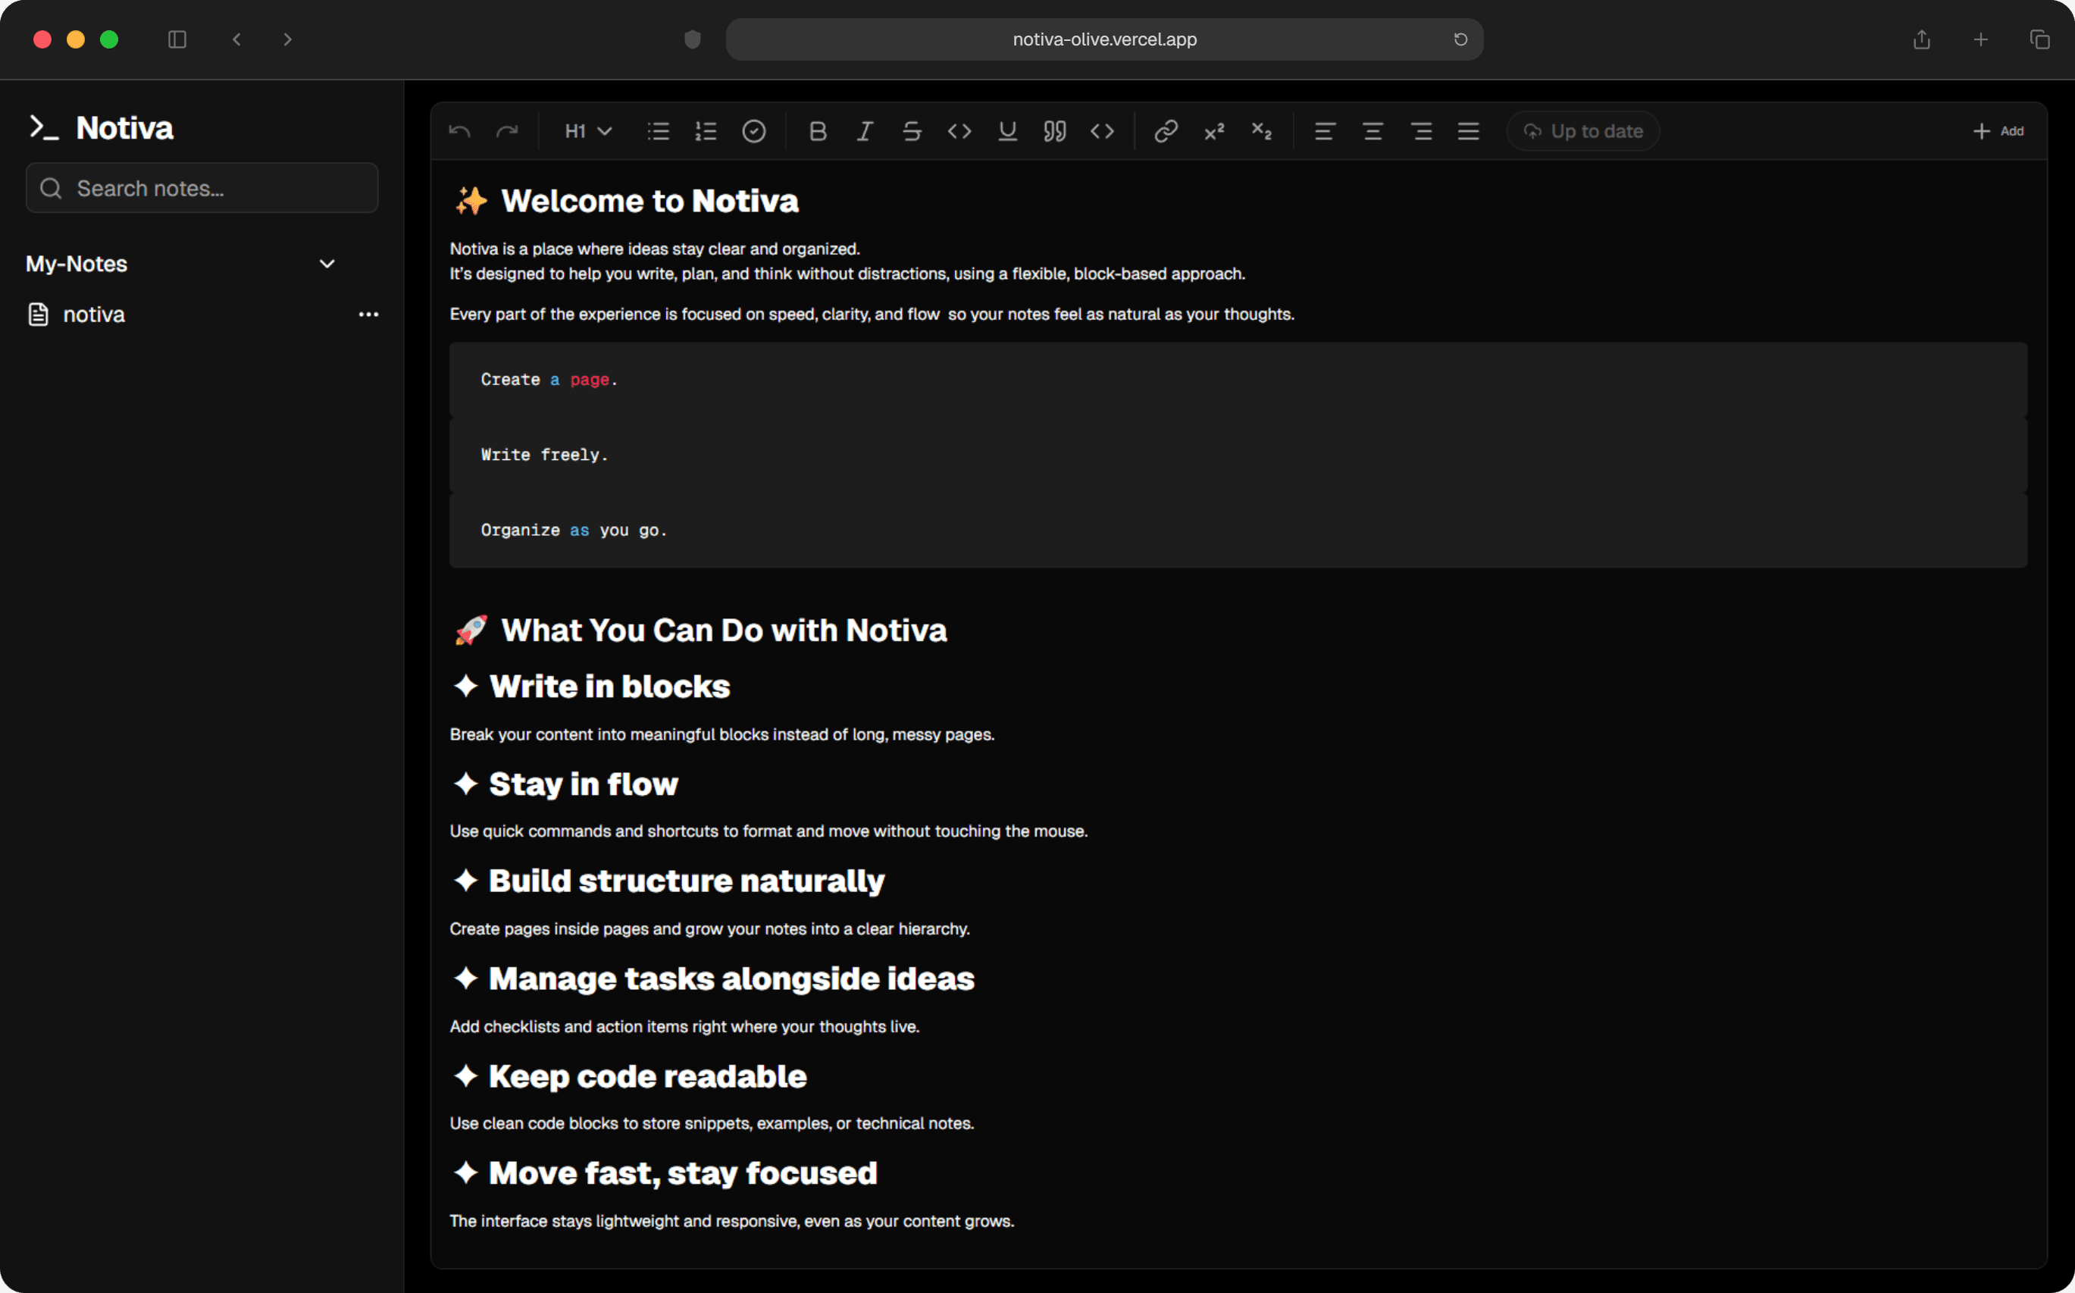Open the H1 heading level dropdown
2075x1293 pixels.
click(588, 131)
